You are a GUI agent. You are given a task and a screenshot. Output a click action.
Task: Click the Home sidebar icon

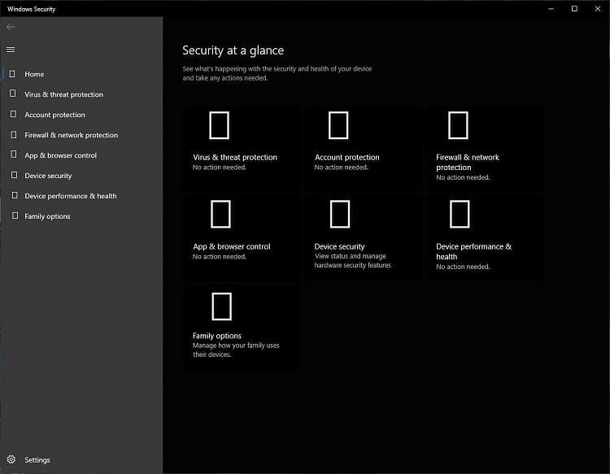12,74
